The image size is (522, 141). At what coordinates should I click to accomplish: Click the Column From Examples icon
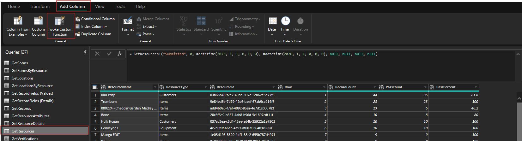[18, 21]
